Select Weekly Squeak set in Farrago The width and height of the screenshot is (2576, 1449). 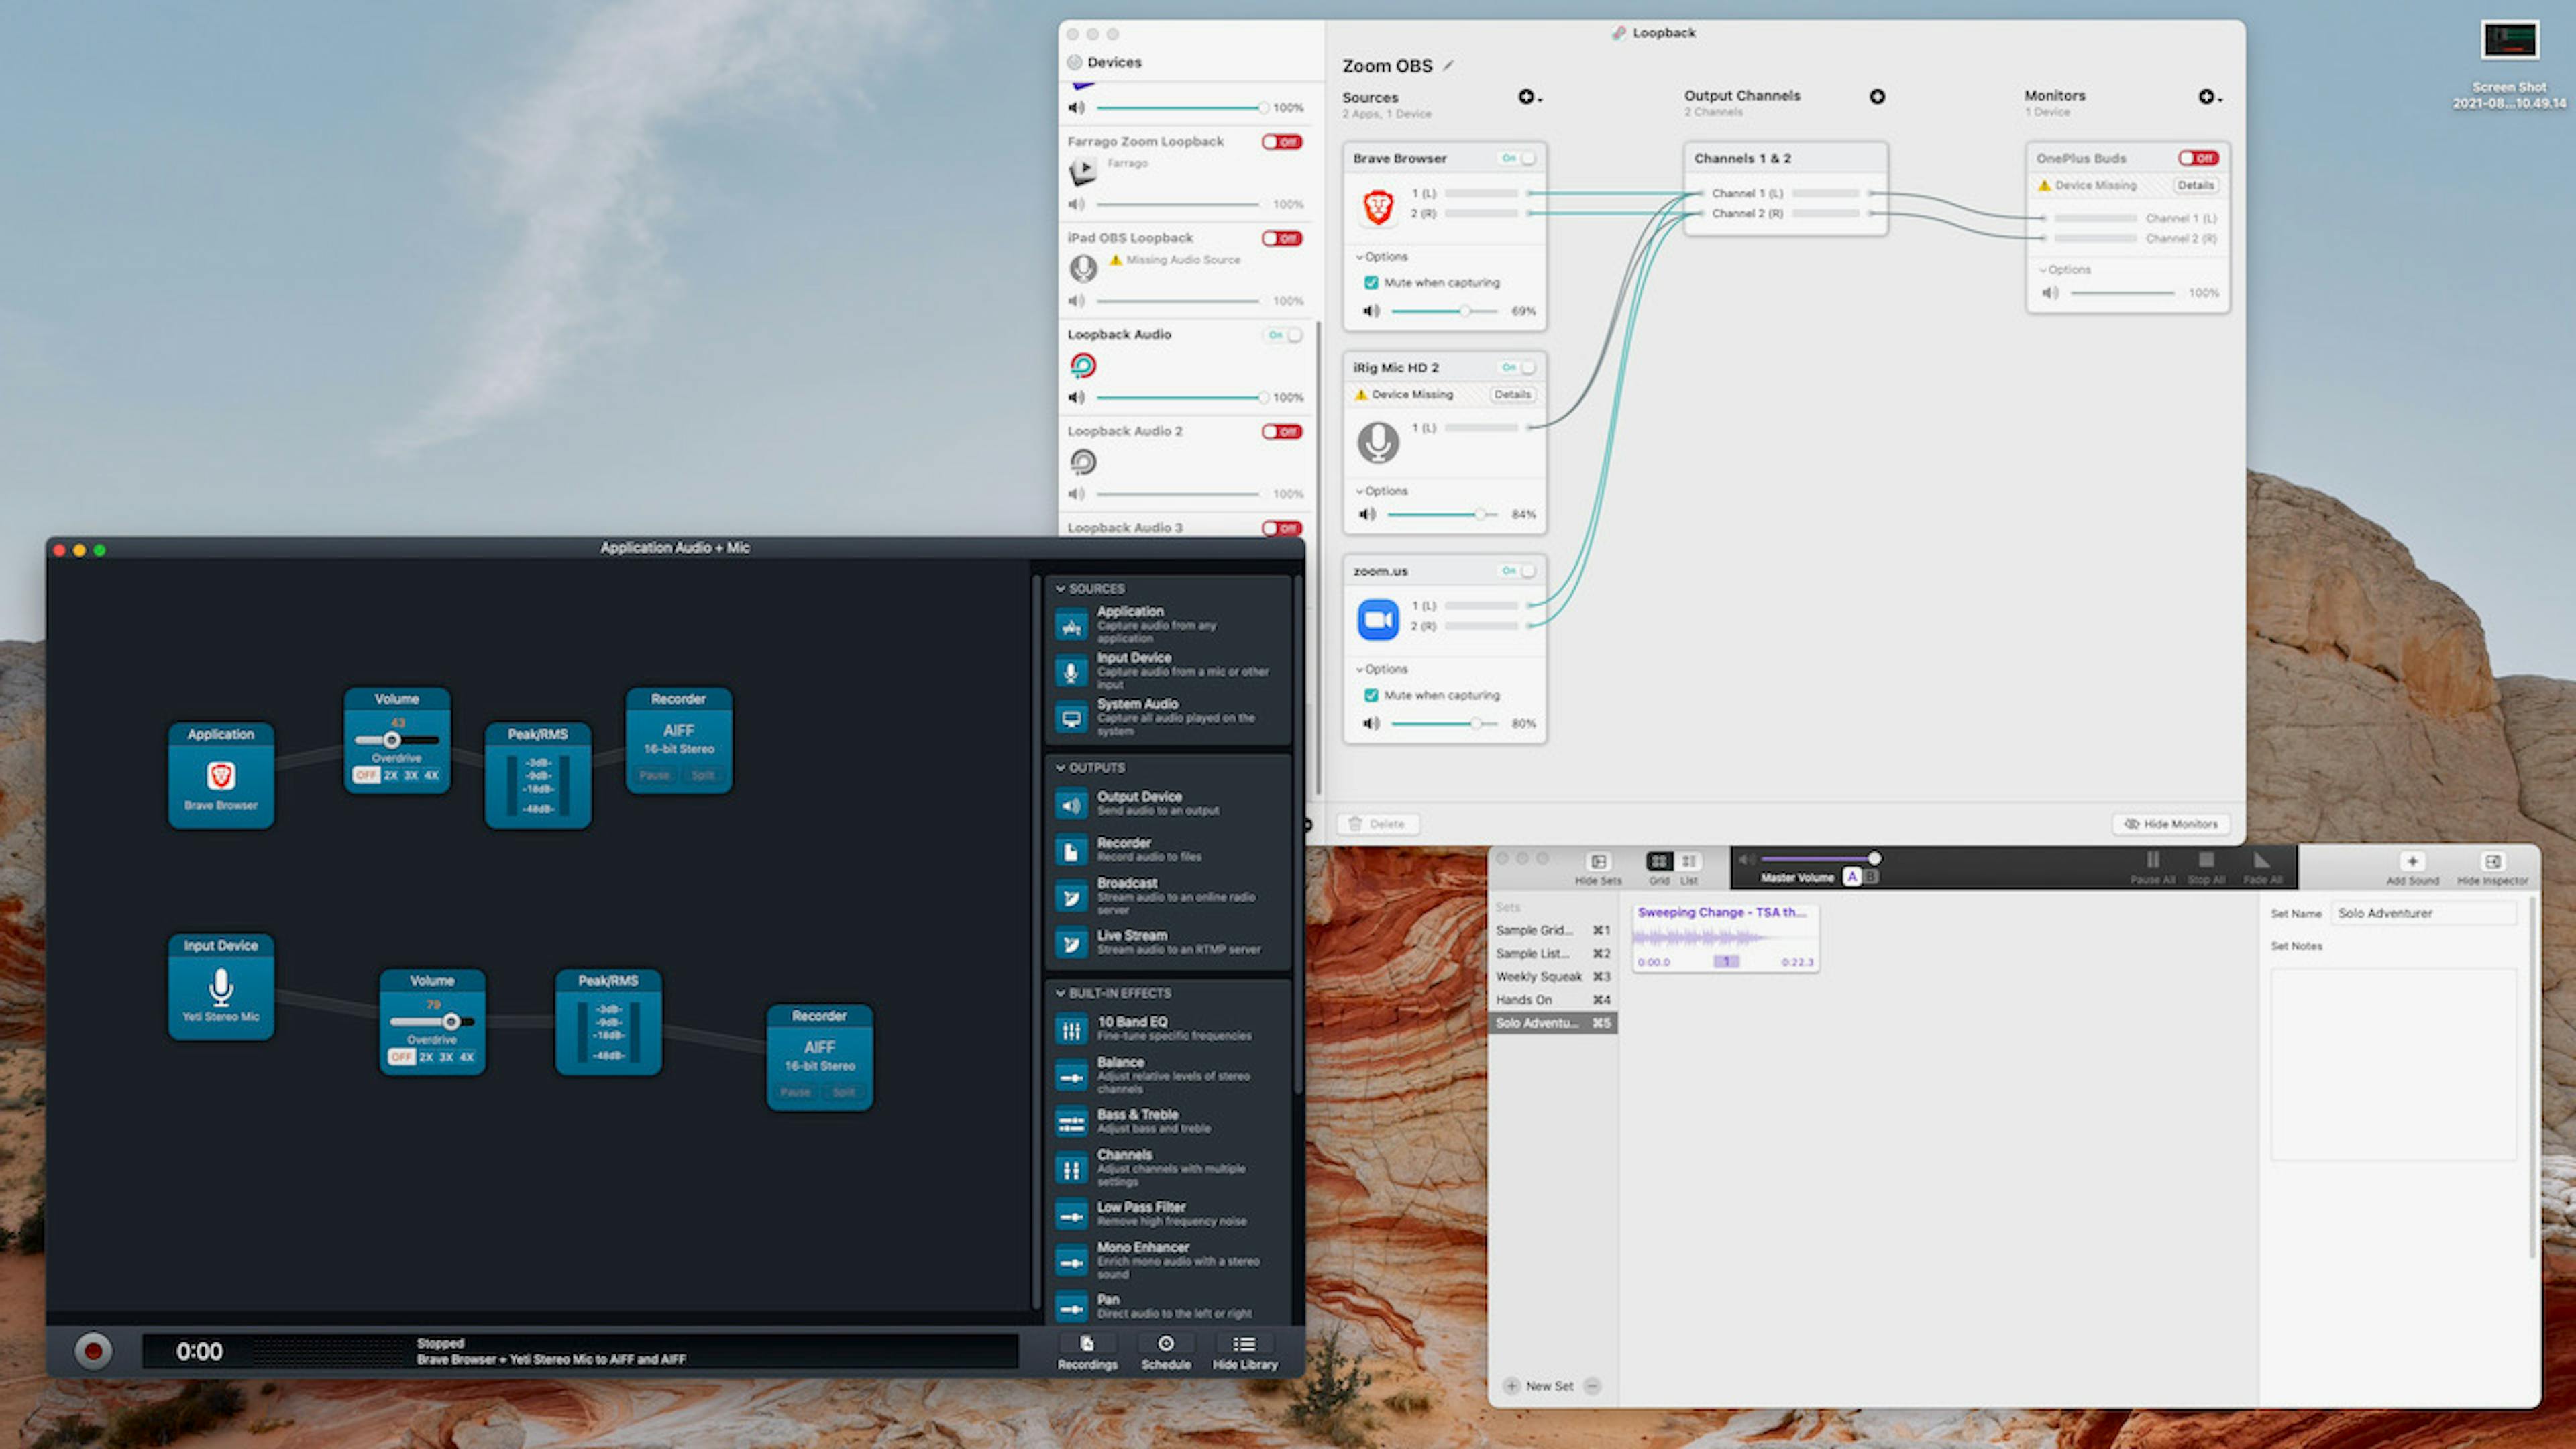(x=1552, y=976)
